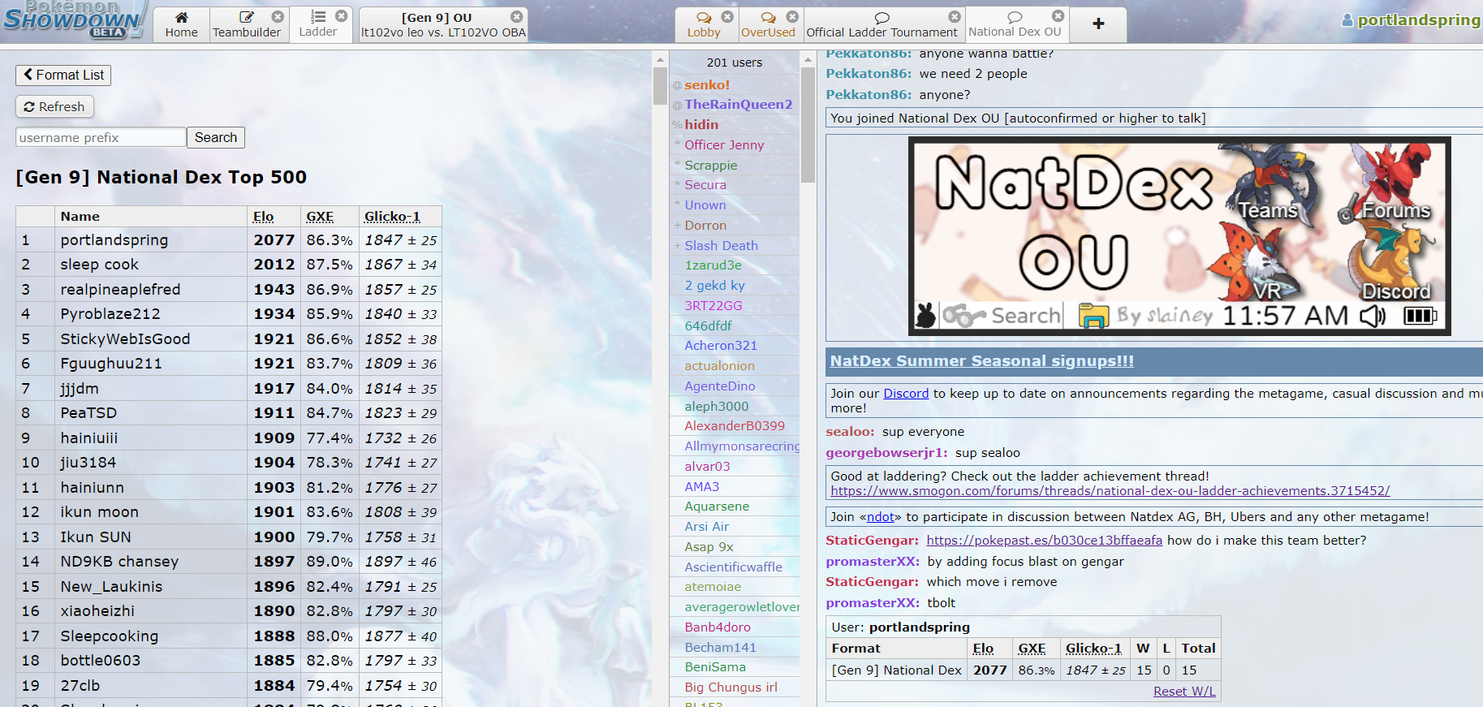The width and height of the screenshot is (1483, 707).
Task: Open the Home tab
Action: click(x=181, y=24)
